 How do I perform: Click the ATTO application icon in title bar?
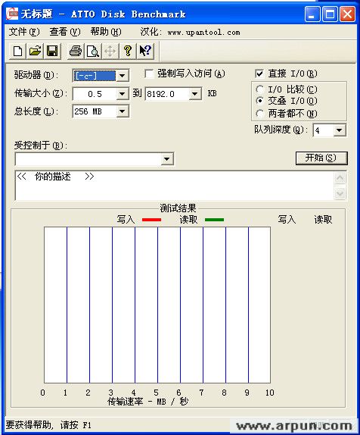(x=12, y=14)
